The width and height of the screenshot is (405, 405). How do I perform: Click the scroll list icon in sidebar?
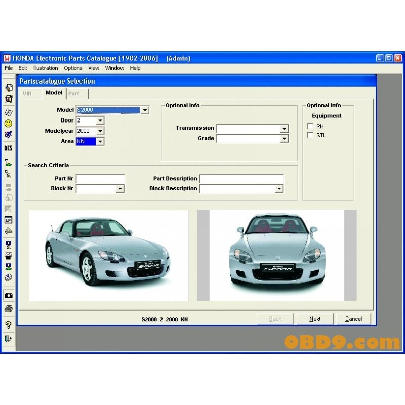8,112
